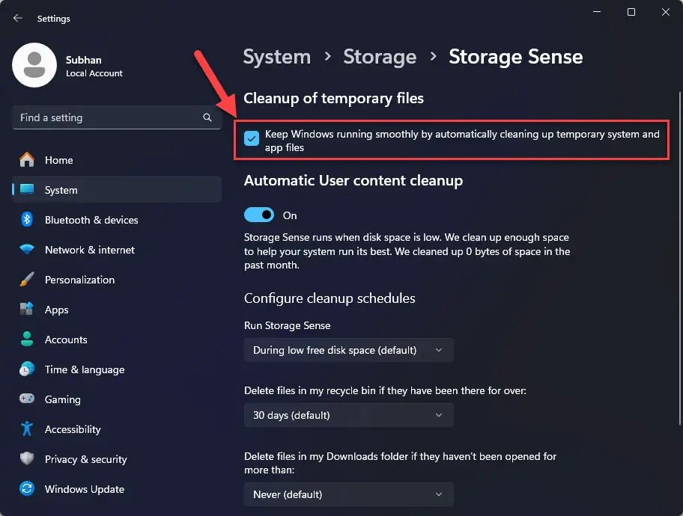Navigate to Storage via the breadcrumb
Screen dimensions: 683x516
pyautogui.click(x=380, y=57)
